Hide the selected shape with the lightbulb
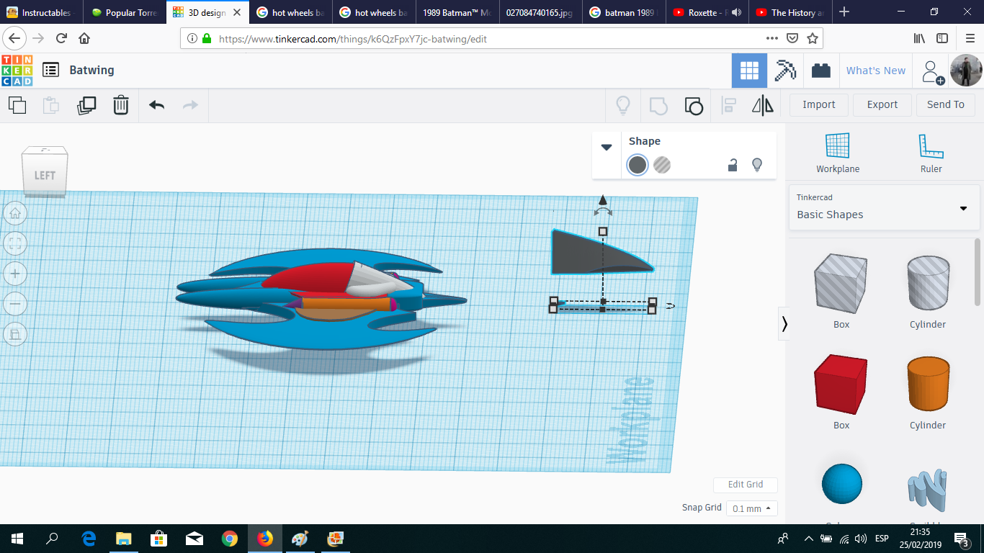Viewport: 984px width, 553px height. 757,165
